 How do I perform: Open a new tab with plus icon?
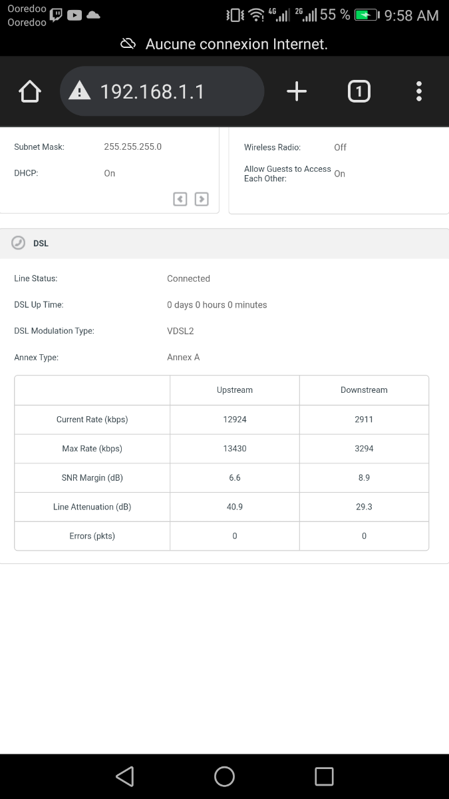pos(297,91)
